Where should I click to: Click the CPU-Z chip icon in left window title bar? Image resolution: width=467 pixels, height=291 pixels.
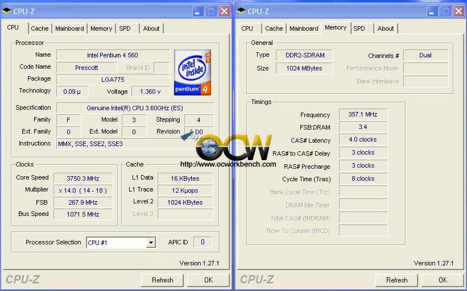[7, 11]
